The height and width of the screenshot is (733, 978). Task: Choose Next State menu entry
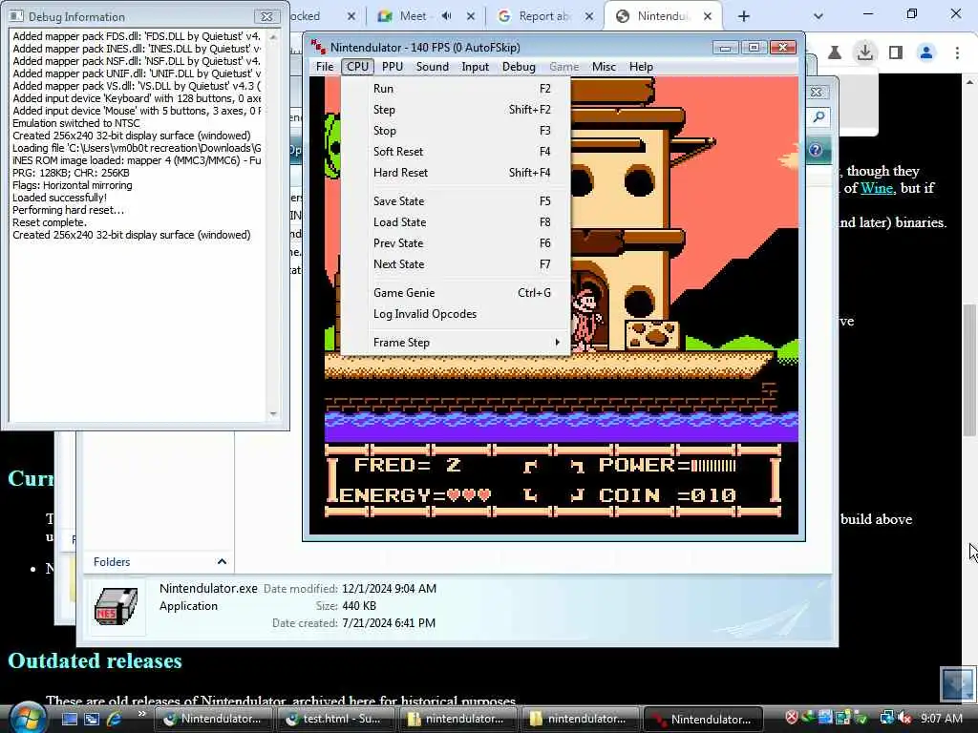[x=456, y=264]
